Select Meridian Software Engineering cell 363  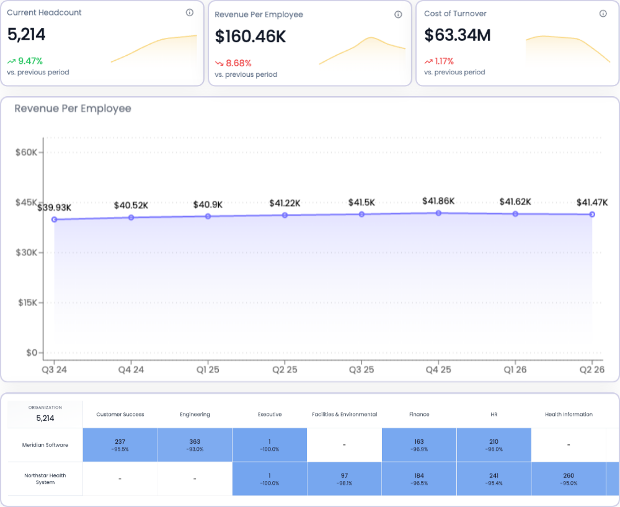[195, 445]
